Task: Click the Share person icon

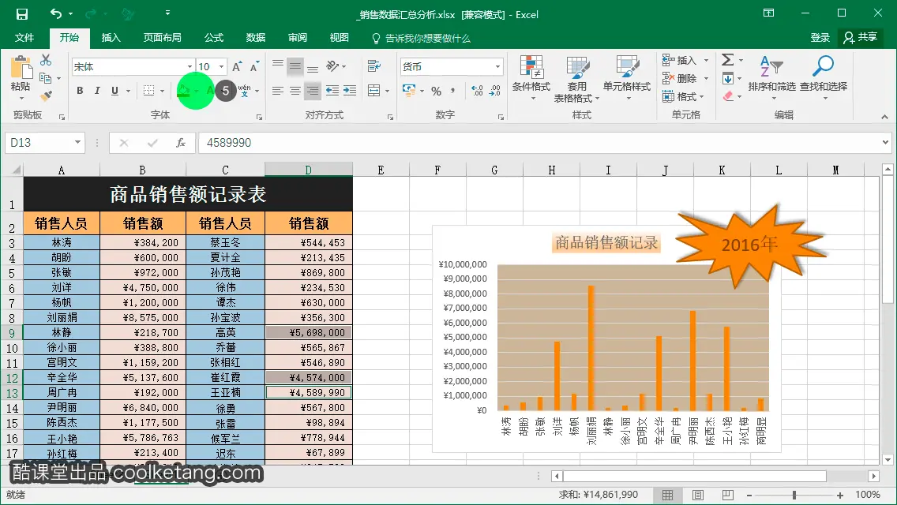Action: [849, 38]
